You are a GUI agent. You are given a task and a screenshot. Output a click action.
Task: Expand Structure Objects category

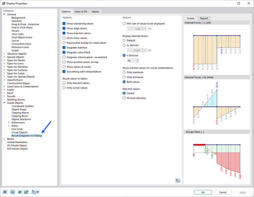[x=4, y=54]
